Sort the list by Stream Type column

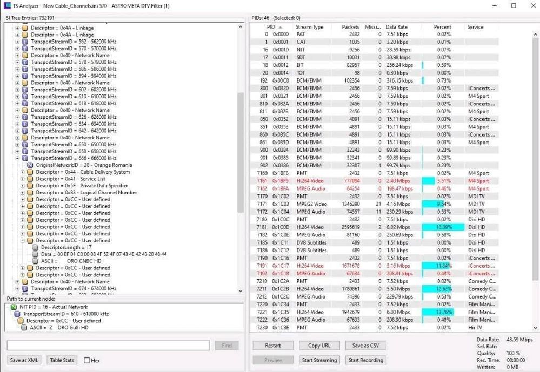309,27
